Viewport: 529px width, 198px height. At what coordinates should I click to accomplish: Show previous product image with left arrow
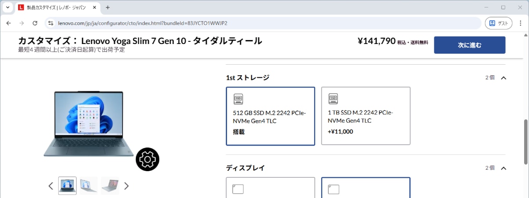tap(51, 186)
